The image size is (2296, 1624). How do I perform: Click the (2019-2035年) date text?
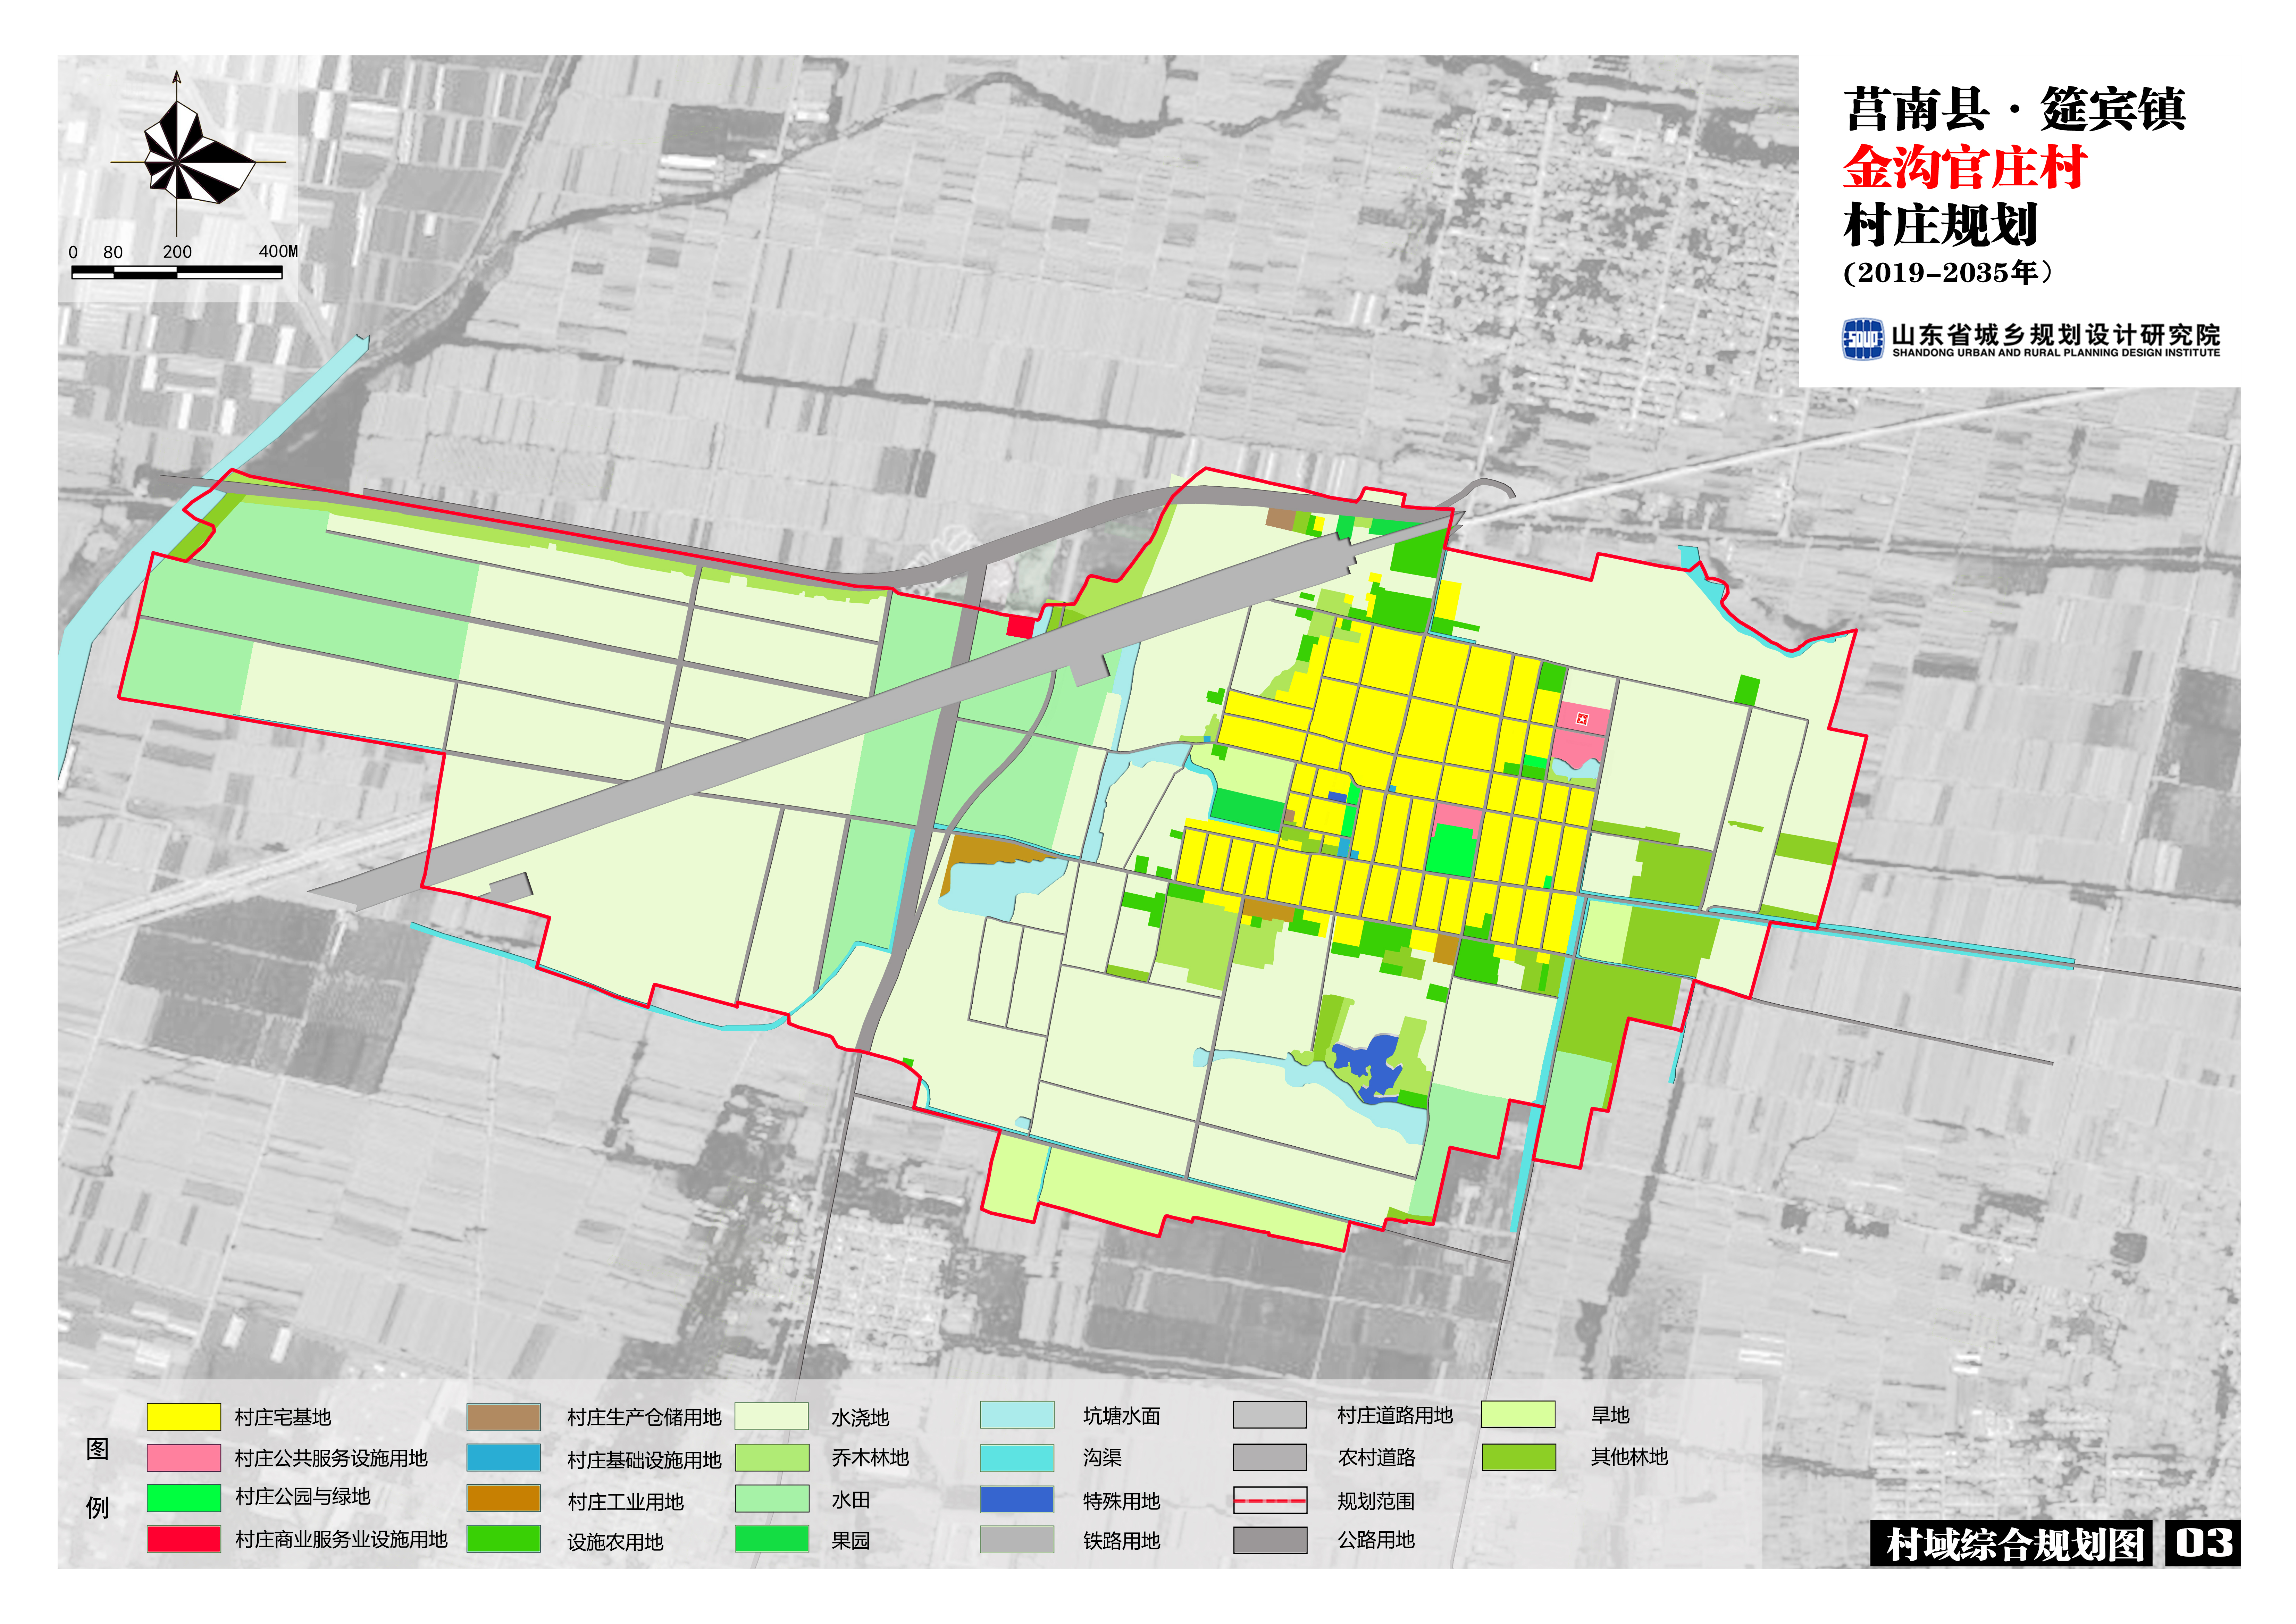click(x=1948, y=272)
